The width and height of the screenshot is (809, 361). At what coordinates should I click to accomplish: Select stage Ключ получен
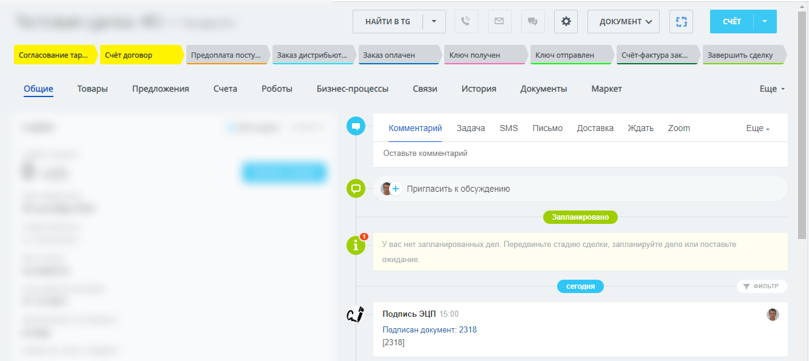[487, 55]
